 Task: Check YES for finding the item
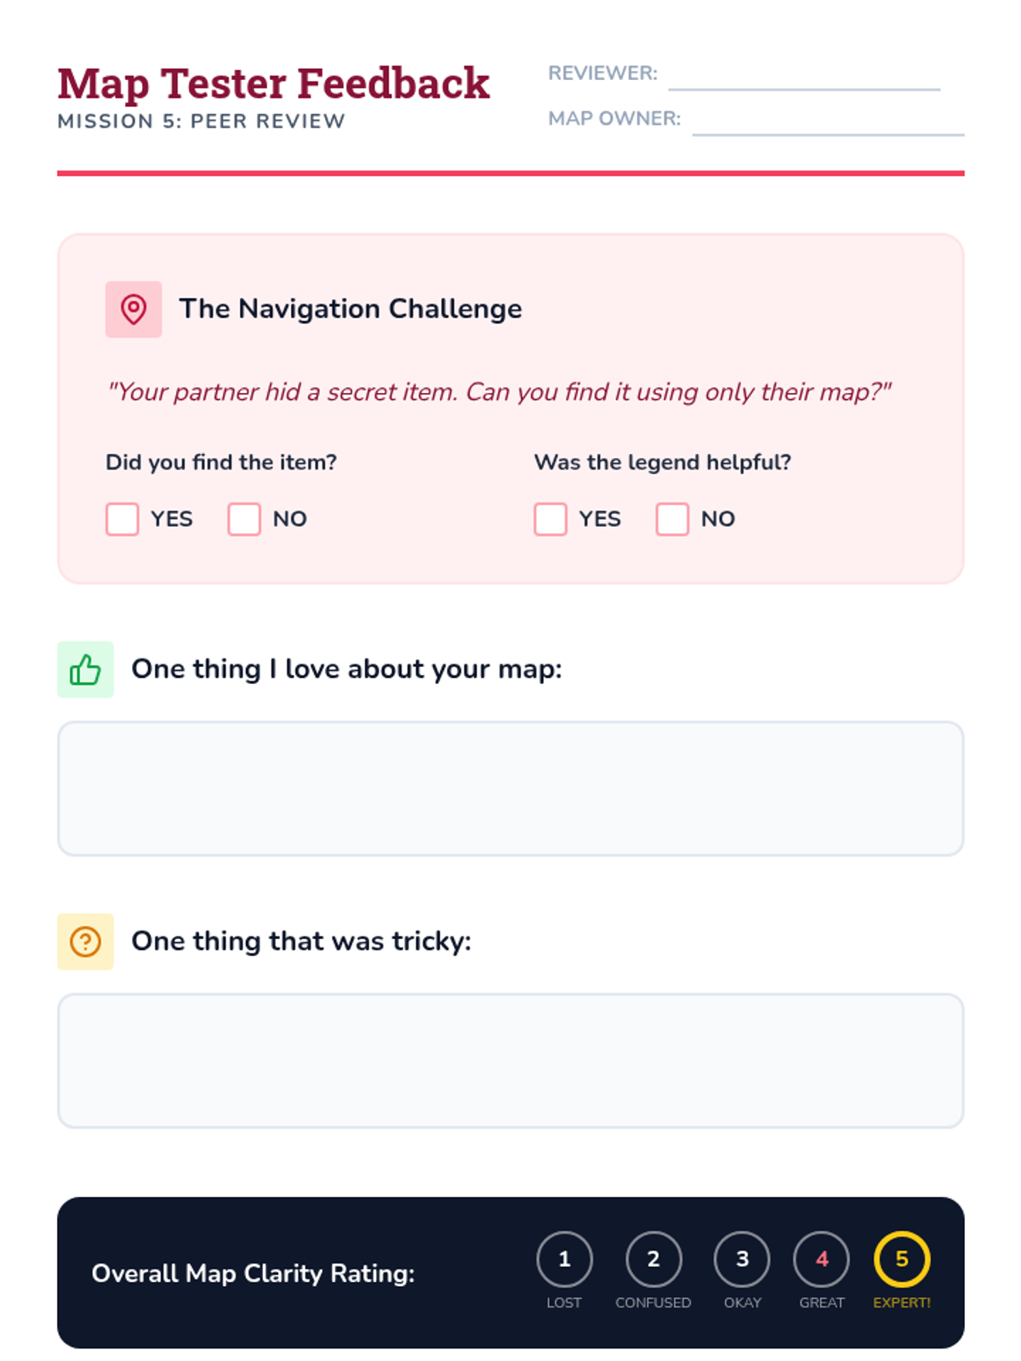(x=123, y=519)
